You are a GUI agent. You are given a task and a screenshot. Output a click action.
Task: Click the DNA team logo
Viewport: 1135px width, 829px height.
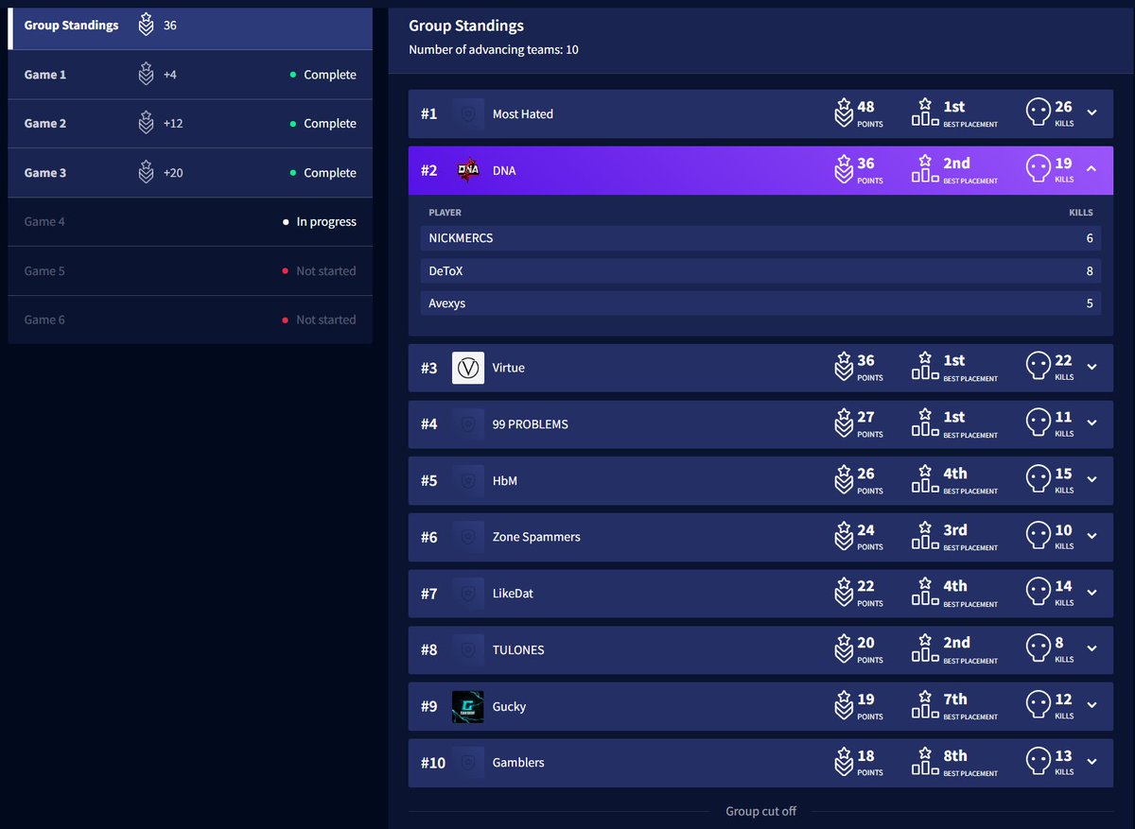point(468,170)
